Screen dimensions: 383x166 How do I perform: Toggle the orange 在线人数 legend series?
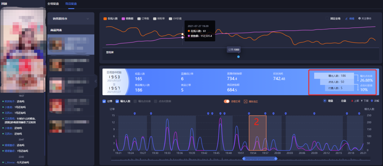[x=105, y=18]
